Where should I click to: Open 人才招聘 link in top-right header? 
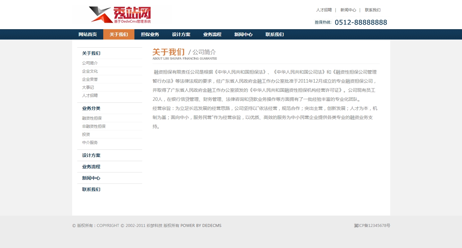tap(324, 10)
